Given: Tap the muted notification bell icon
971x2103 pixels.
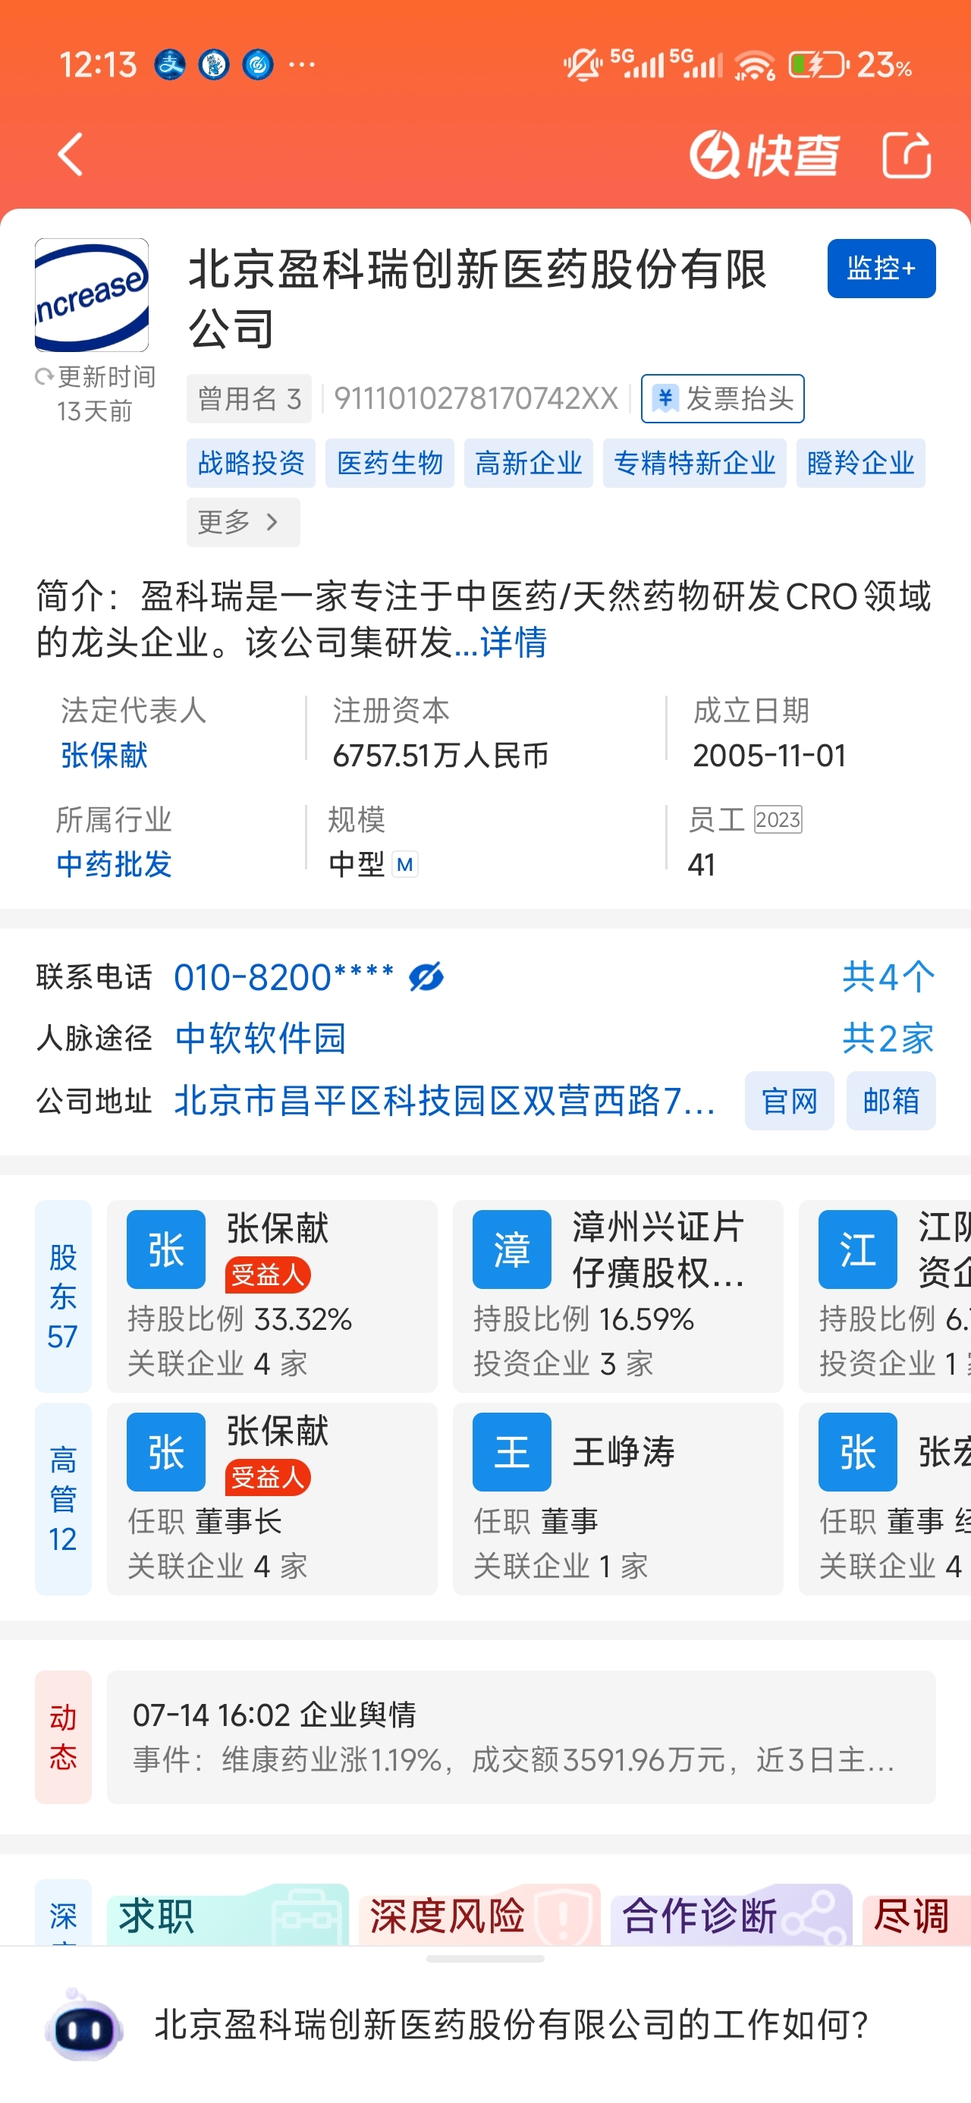Looking at the screenshot, I should click(583, 64).
